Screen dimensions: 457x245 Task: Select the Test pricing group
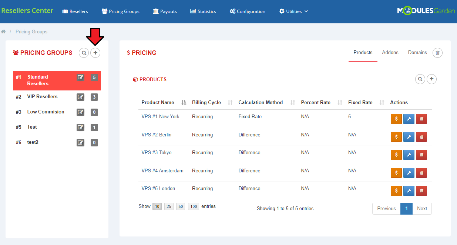pyautogui.click(x=57, y=127)
